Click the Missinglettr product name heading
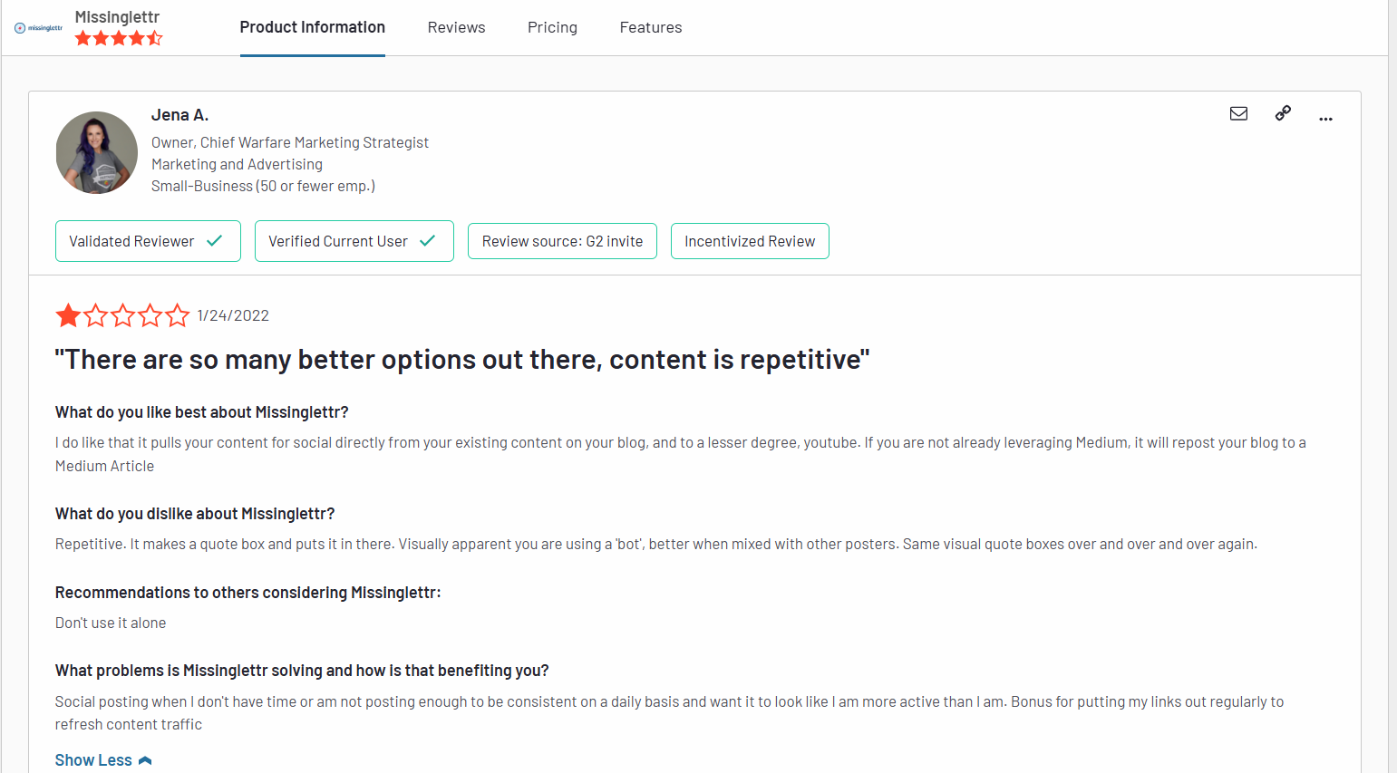This screenshot has height=773, width=1397. [x=117, y=17]
